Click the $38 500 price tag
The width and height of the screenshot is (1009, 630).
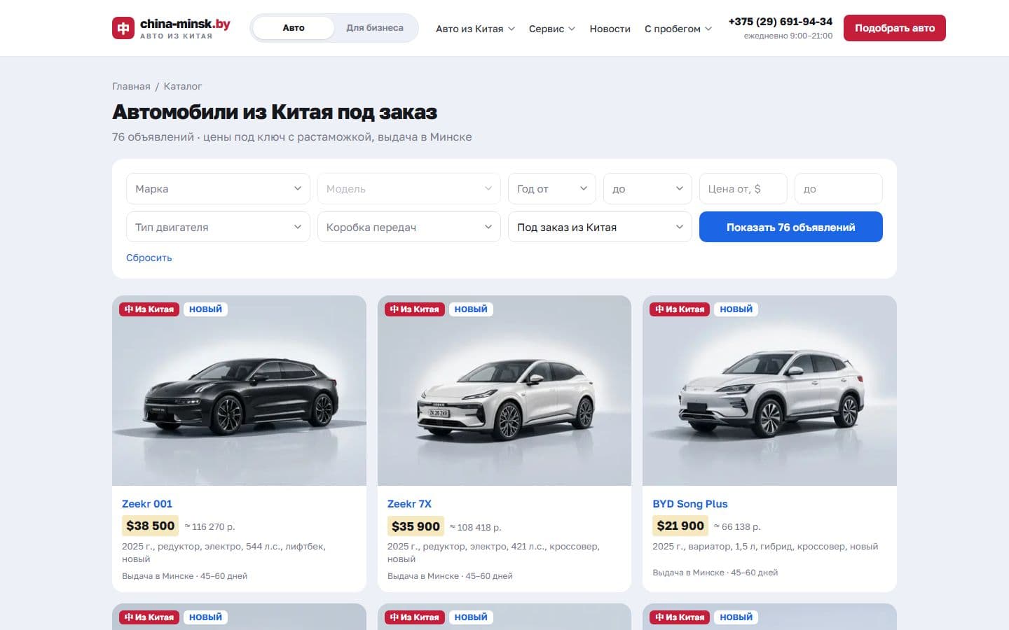pos(151,526)
